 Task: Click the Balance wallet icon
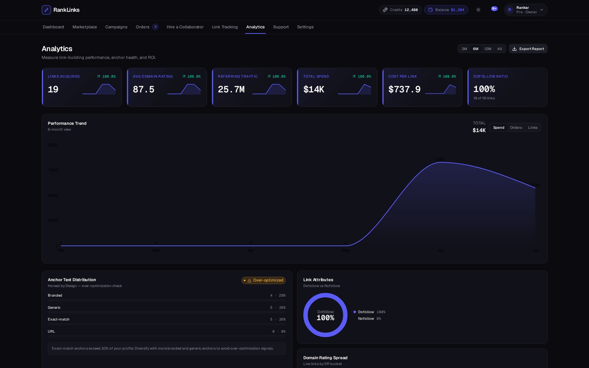click(x=430, y=10)
